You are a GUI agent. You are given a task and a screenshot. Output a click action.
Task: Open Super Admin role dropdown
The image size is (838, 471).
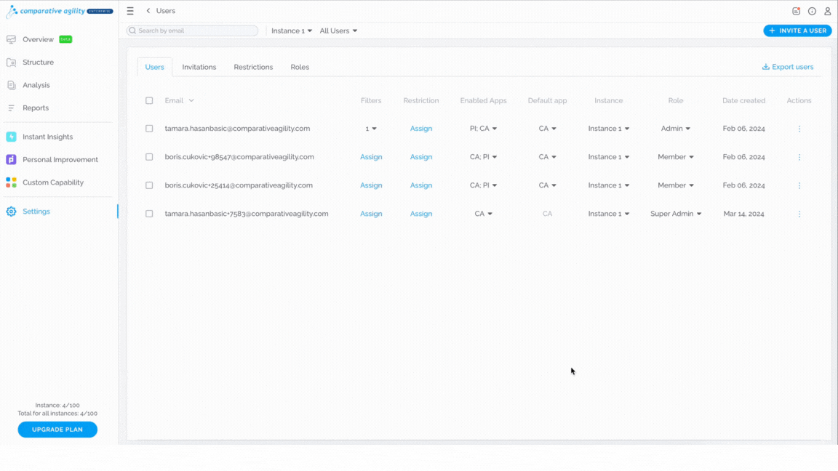pyautogui.click(x=676, y=214)
